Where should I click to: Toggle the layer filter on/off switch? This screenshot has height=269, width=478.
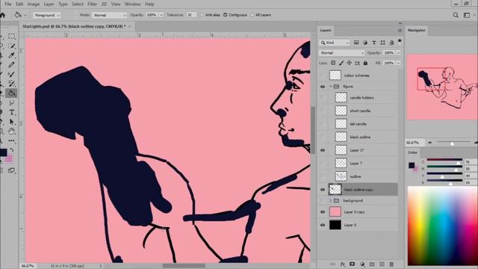[400, 42]
